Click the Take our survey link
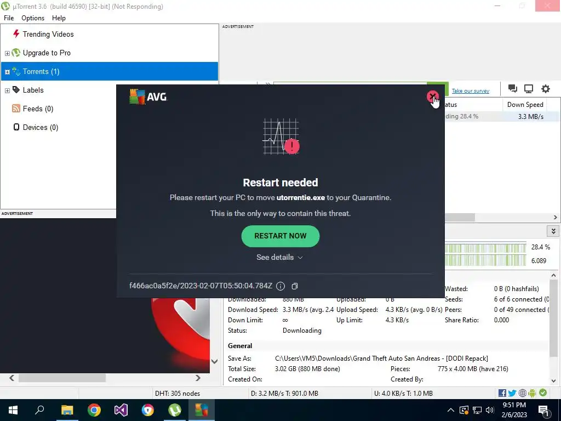Screen dimensions: 561x421 coord(471,90)
